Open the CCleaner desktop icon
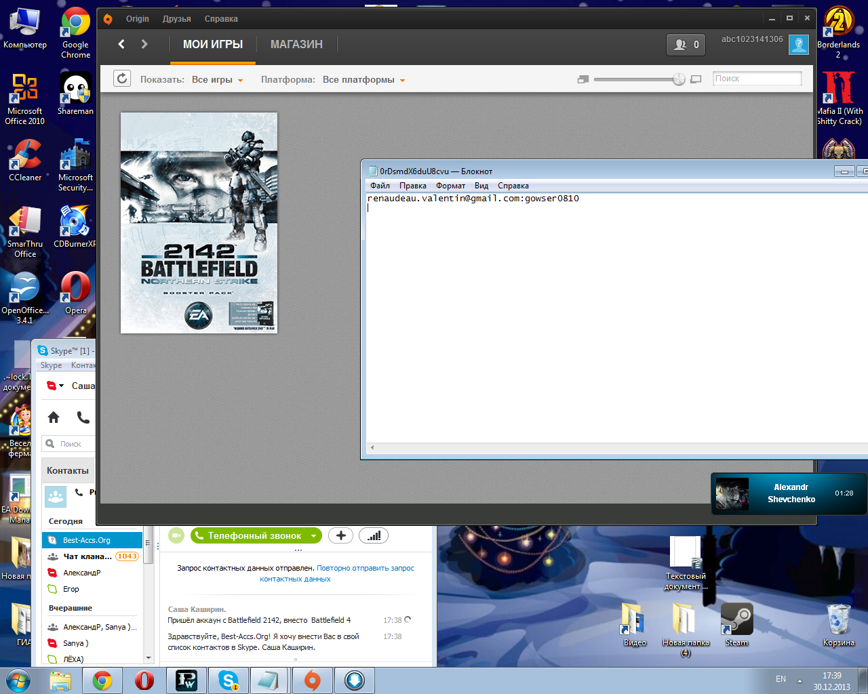868x694 pixels. point(25,161)
